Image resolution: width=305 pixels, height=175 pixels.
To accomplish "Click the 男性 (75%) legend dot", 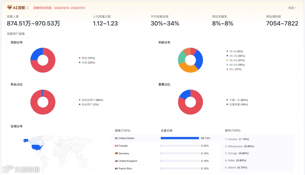I will [80, 58].
